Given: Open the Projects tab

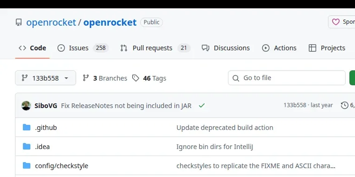Looking at the screenshot, I should coord(327,48).
